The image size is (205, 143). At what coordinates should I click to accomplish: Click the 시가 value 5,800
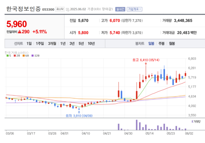coord(83,33)
